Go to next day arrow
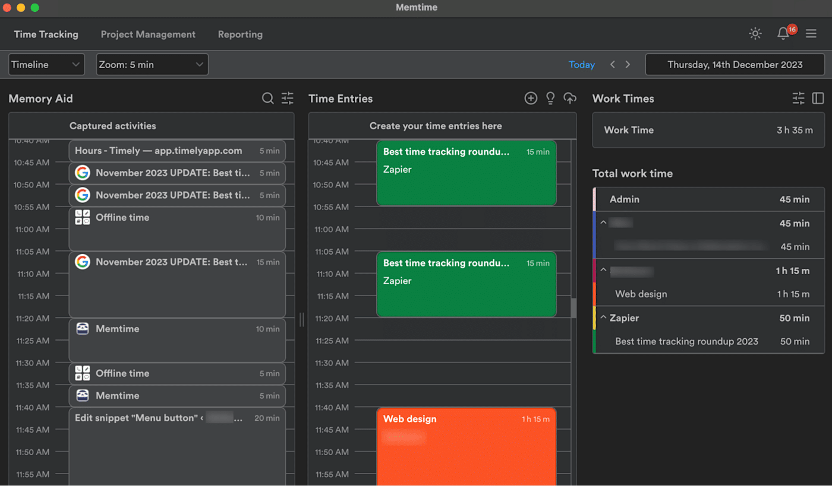832x486 pixels. (628, 65)
